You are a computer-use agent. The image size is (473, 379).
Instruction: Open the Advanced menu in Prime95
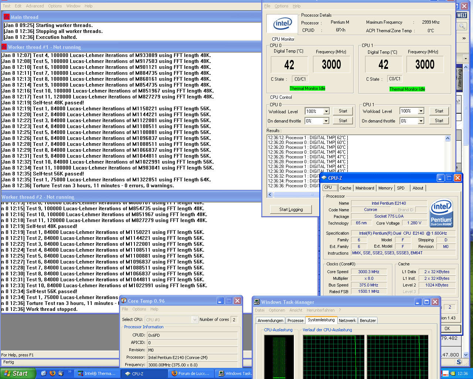point(35,6)
